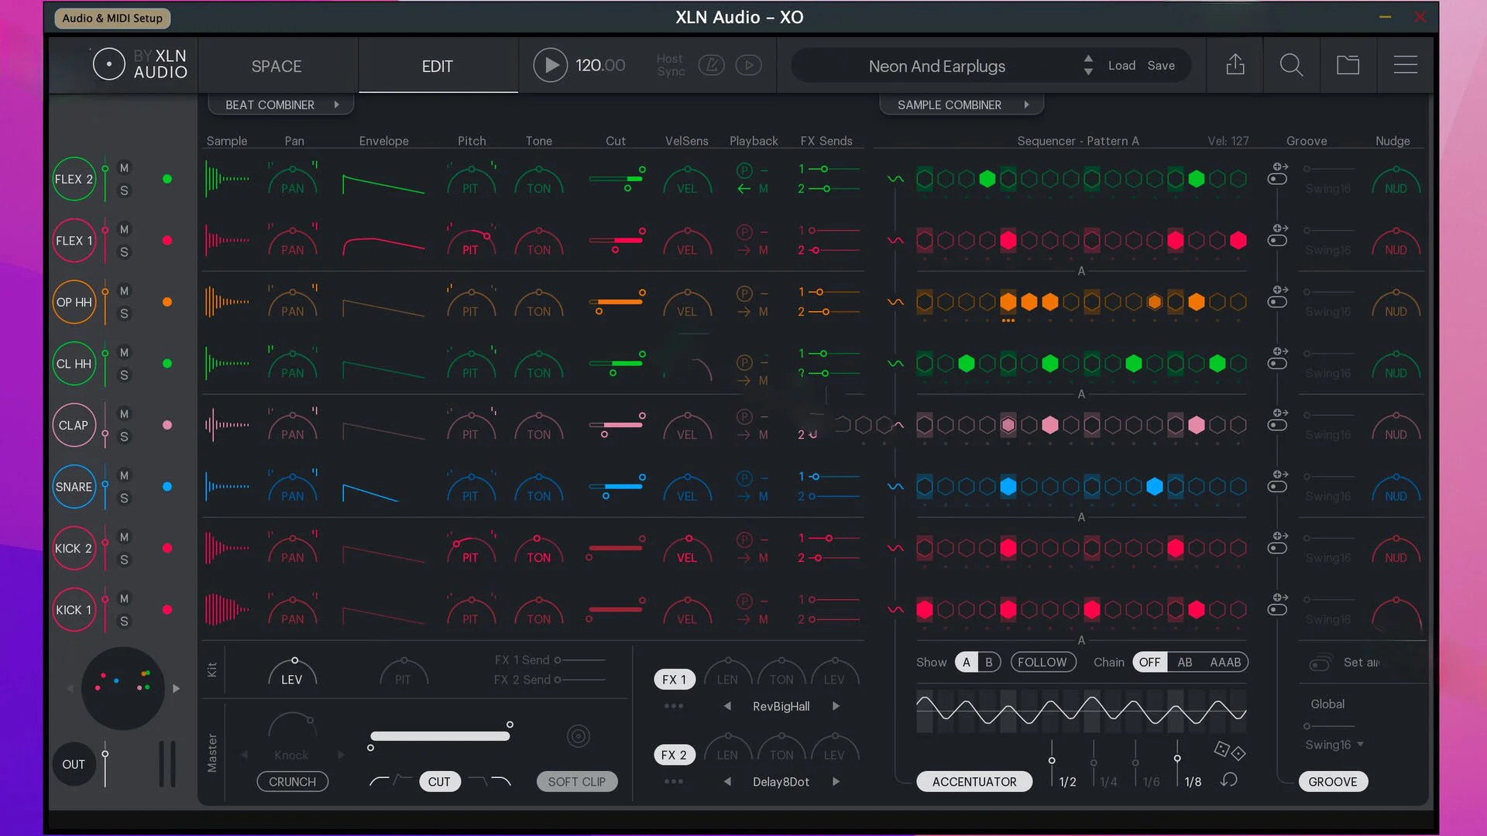
Task: Click the KICK 1 sample waveform
Action: (x=227, y=609)
